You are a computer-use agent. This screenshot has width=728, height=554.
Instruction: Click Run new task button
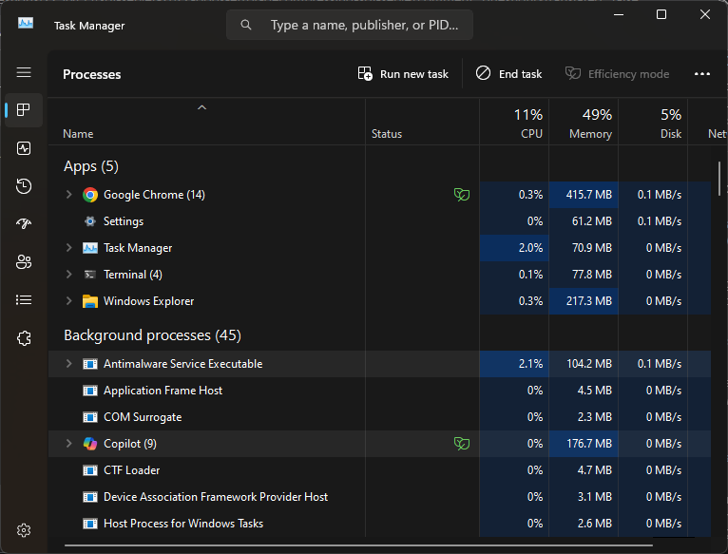click(x=403, y=74)
